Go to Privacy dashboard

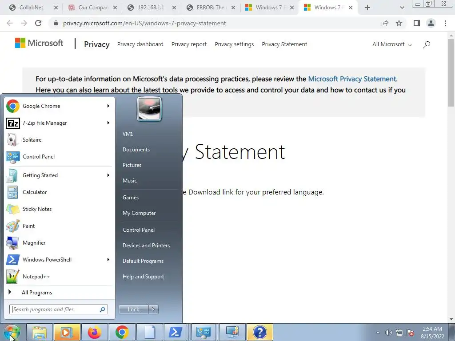point(140,44)
